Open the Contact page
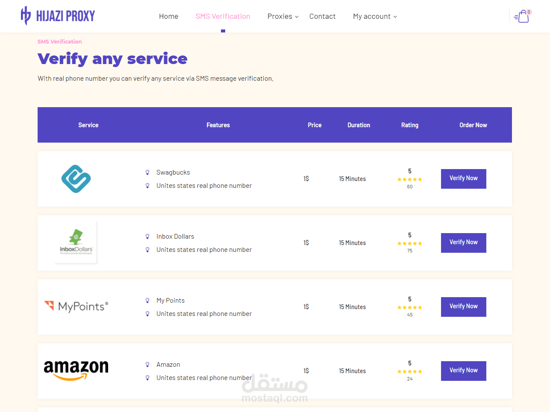Viewport: 550px width, 412px height. click(323, 16)
